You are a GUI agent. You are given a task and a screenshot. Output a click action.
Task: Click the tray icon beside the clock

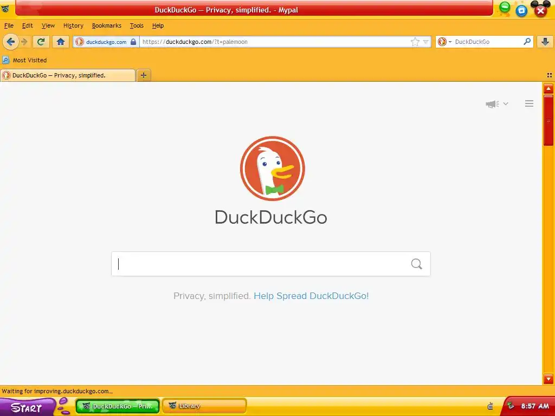click(x=511, y=406)
